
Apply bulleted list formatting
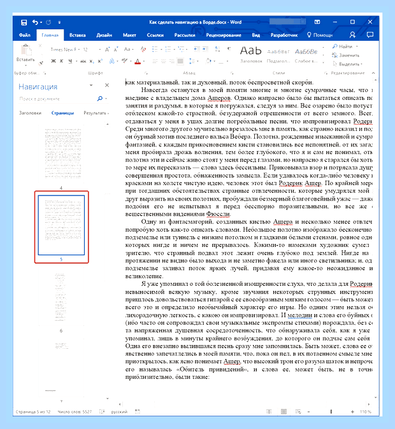pos(155,50)
